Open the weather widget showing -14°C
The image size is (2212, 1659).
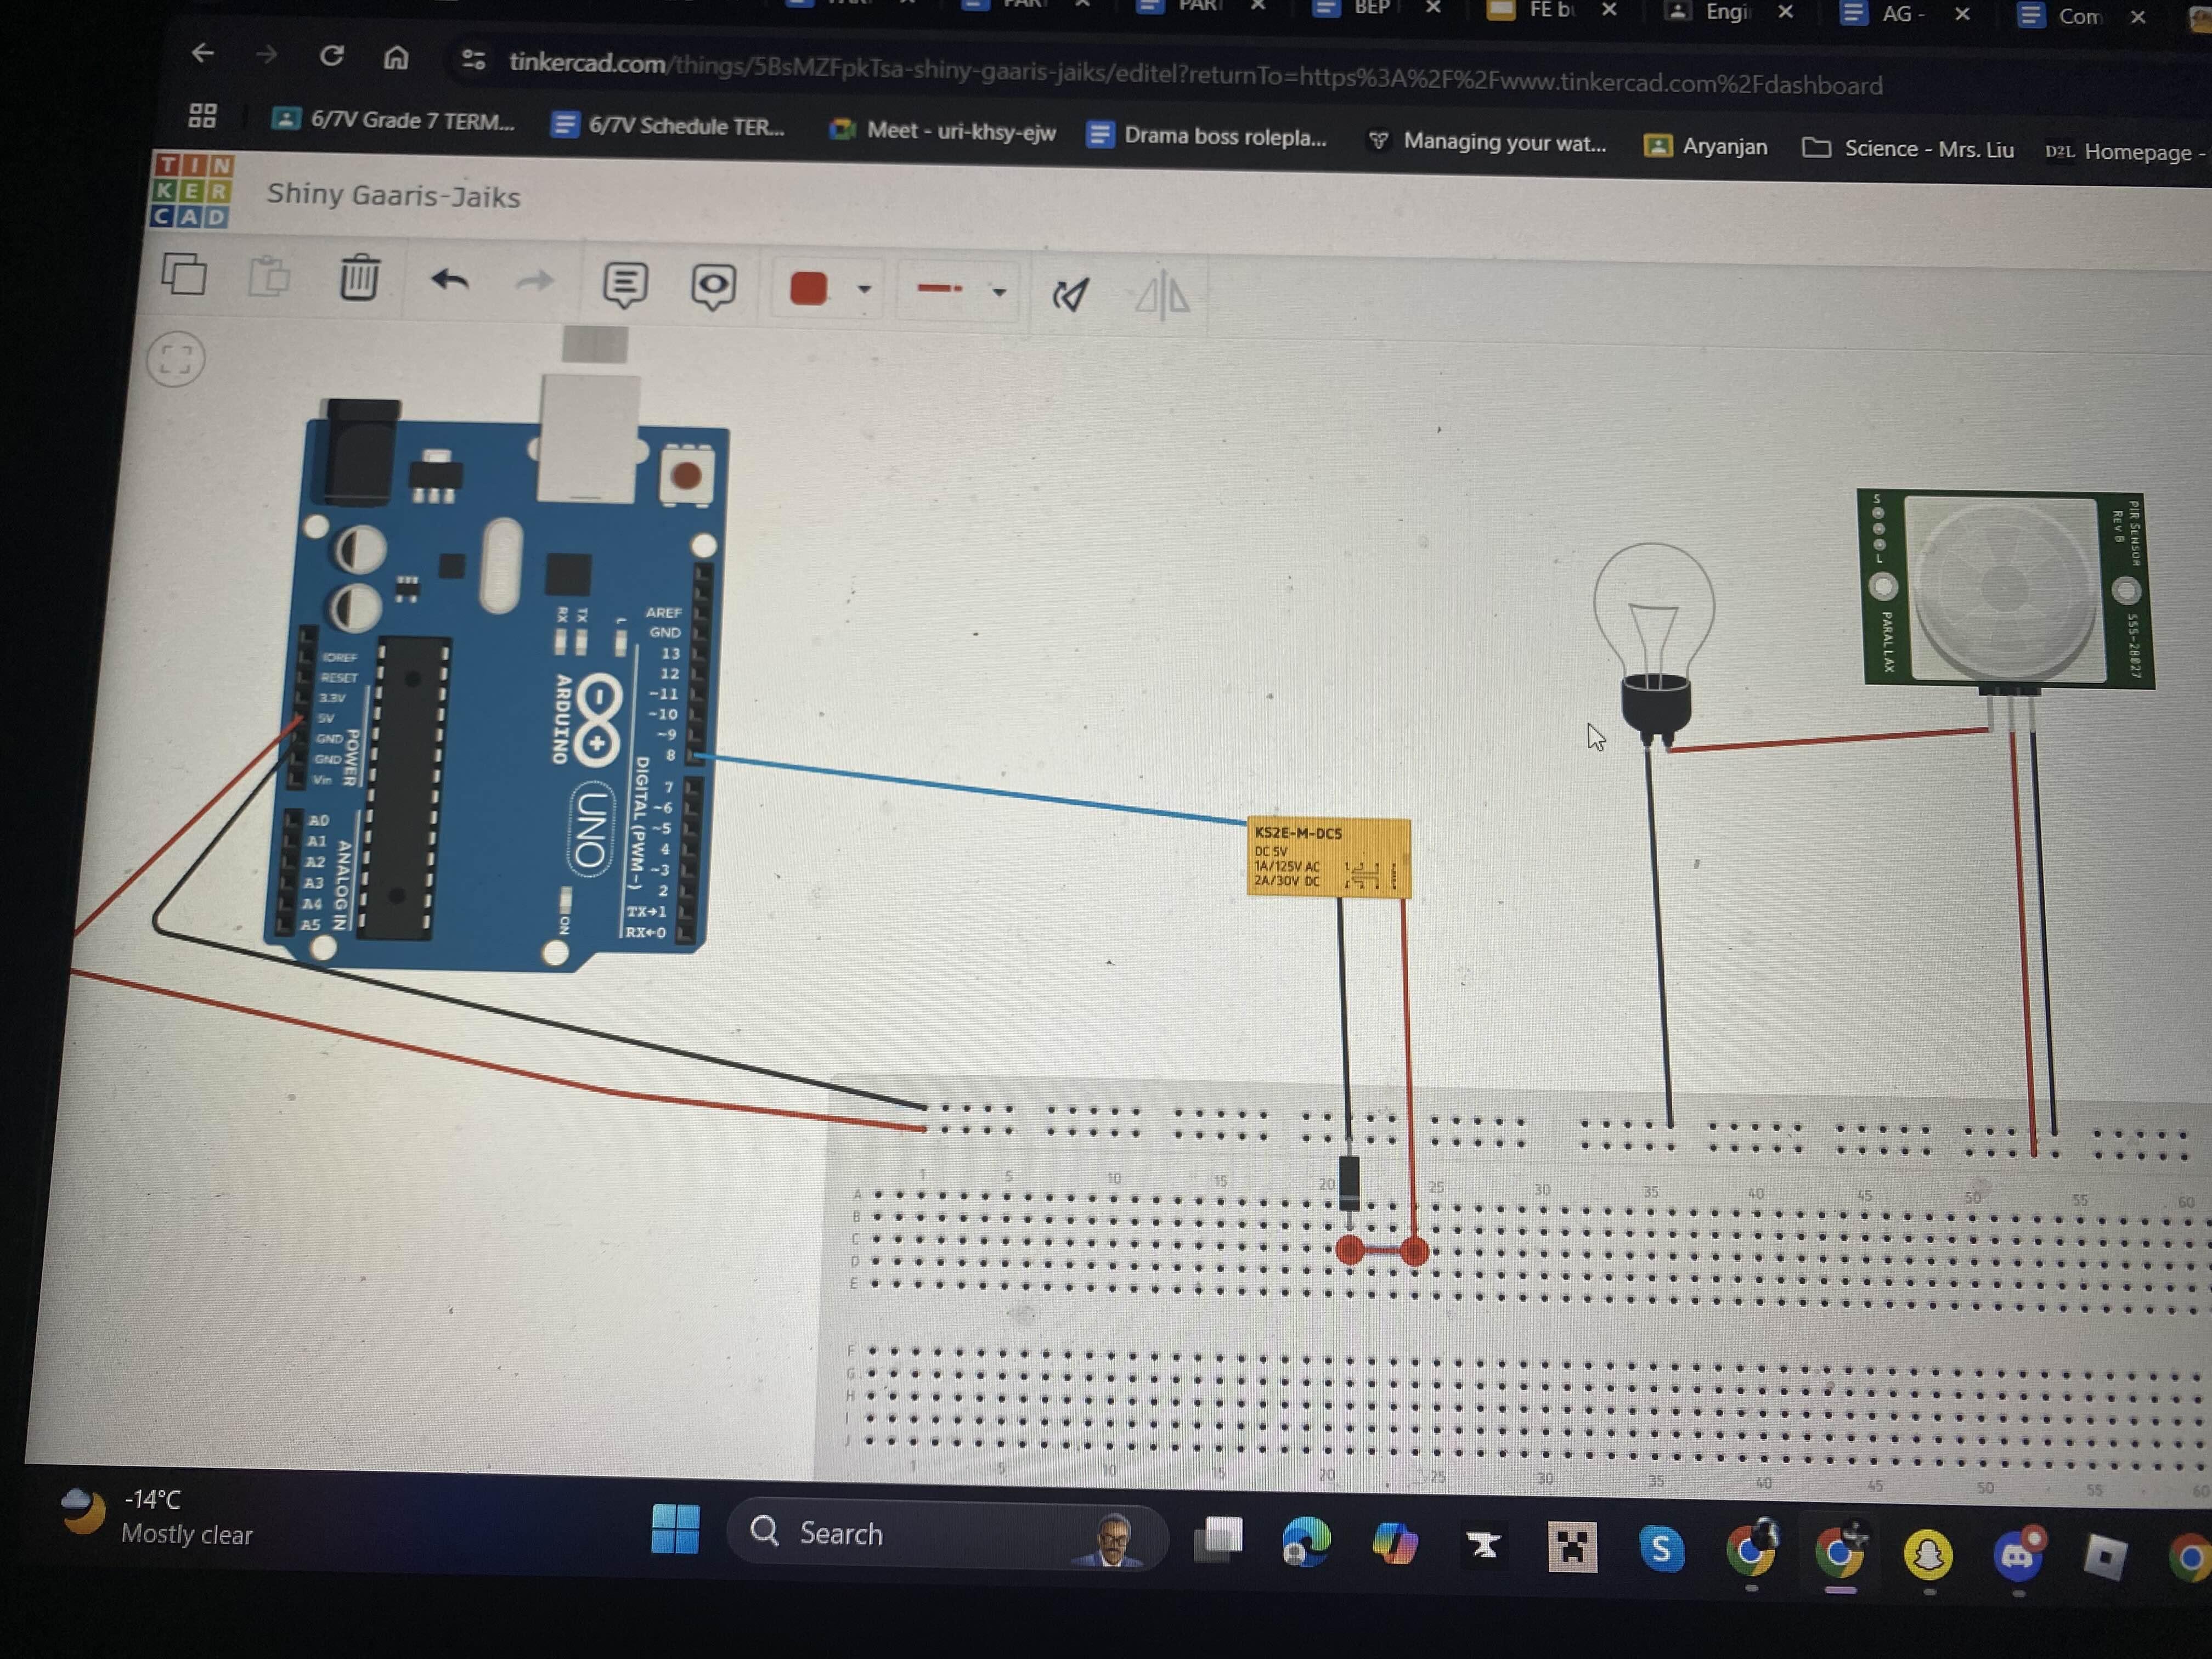[x=158, y=1516]
